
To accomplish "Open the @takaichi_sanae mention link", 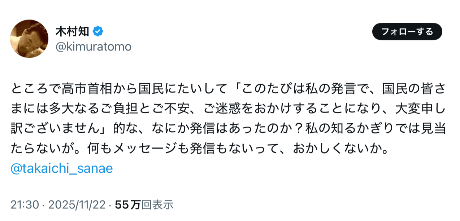I will pos(62,168).
